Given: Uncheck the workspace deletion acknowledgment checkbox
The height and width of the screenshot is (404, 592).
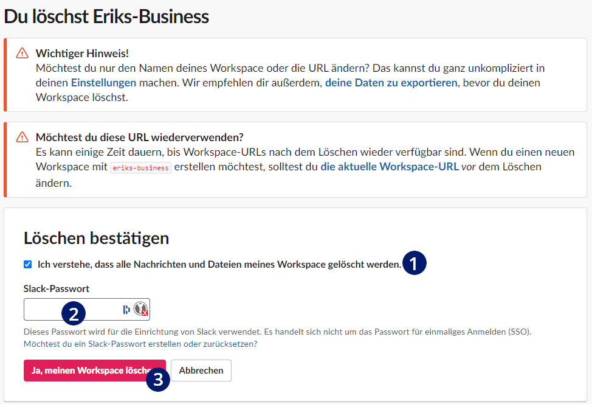Looking at the screenshot, I should (27, 264).
